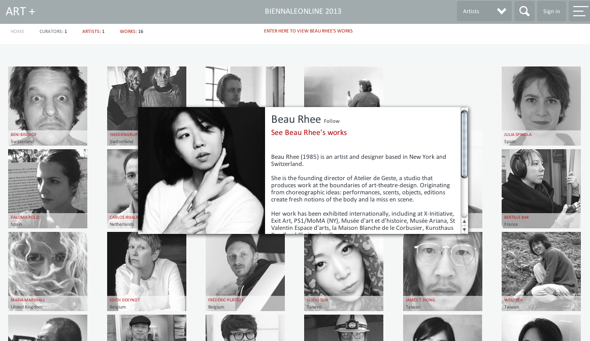Open Weili Yeh's artist thumbnail
Viewport: 590px width, 341px height.
[541, 271]
